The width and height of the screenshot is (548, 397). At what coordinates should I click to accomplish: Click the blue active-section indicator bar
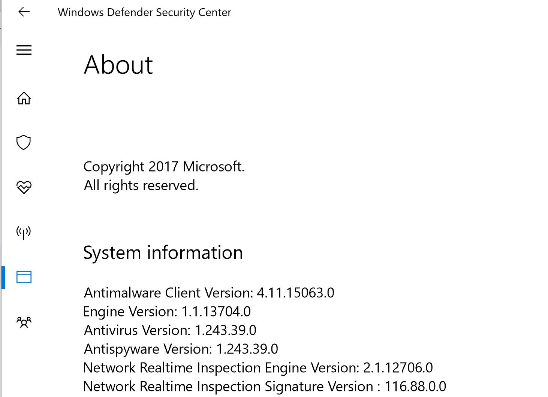pos(3,277)
